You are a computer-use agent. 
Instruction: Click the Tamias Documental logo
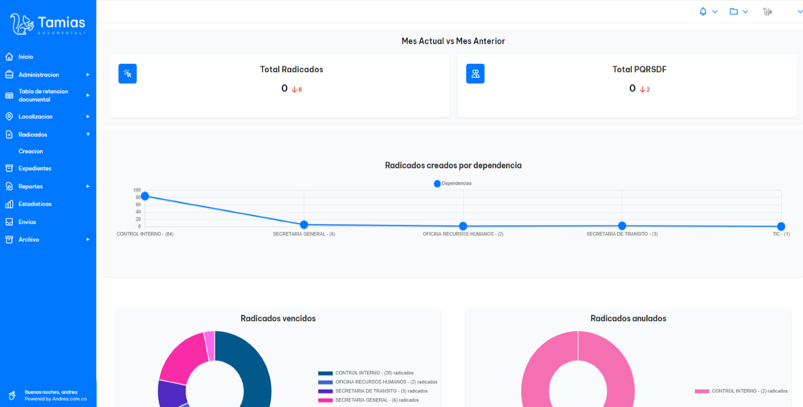(48, 24)
